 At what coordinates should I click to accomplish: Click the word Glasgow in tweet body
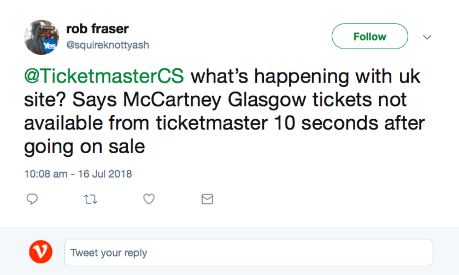tap(267, 101)
